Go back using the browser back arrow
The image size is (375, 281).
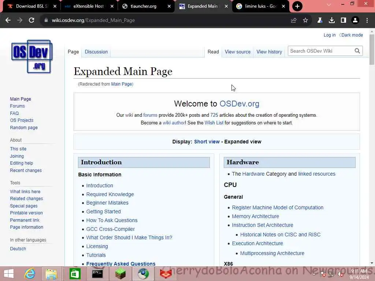8,20
